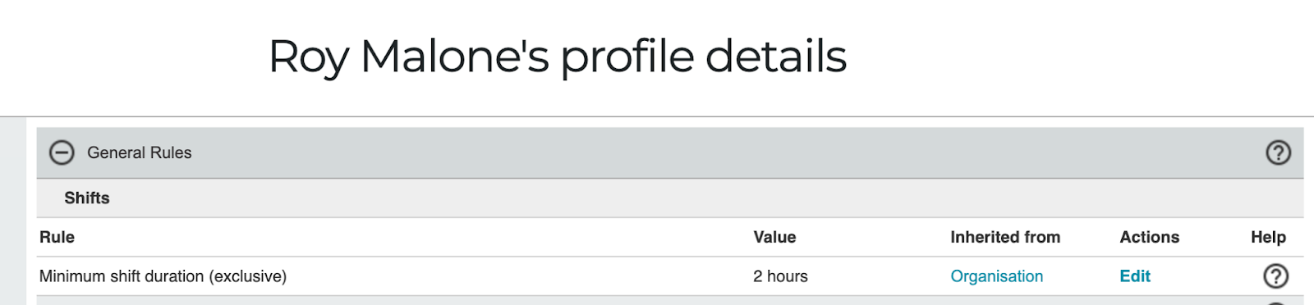Click empty space in the General Rules header bar
1314x305 pixels.
[723, 152]
